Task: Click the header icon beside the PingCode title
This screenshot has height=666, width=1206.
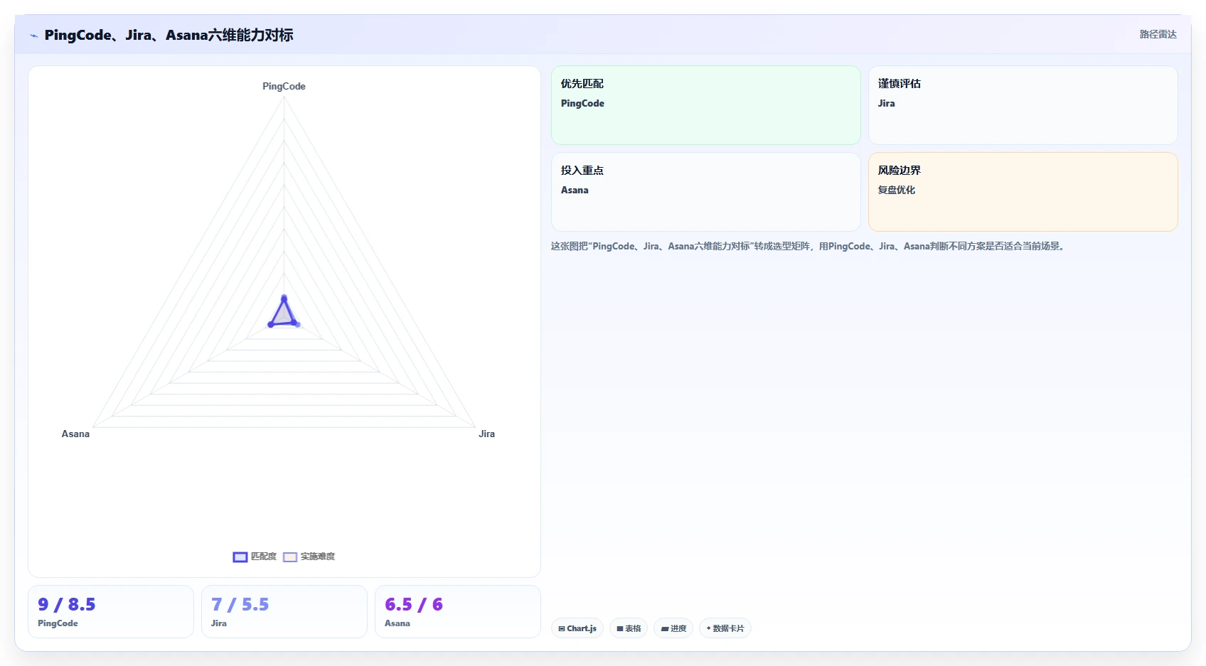Action: click(33, 36)
